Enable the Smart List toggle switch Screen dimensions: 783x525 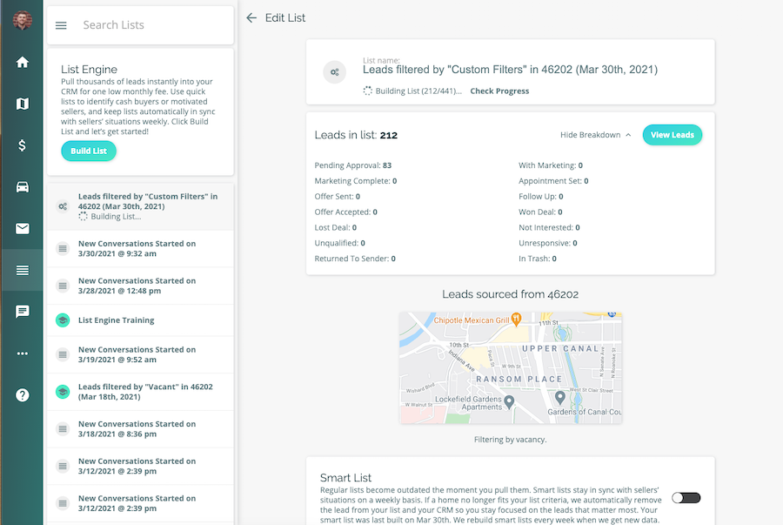coord(686,497)
